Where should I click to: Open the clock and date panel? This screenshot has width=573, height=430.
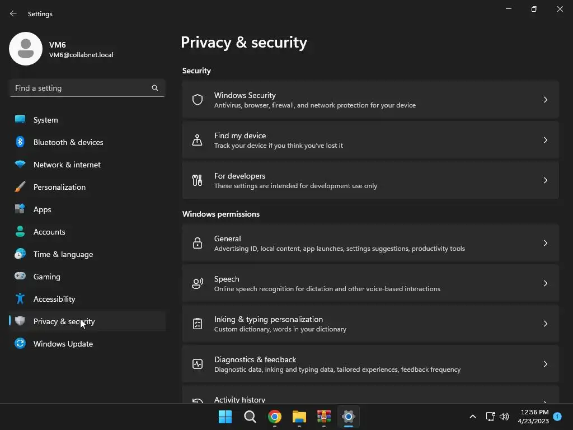[x=533, y=417]
